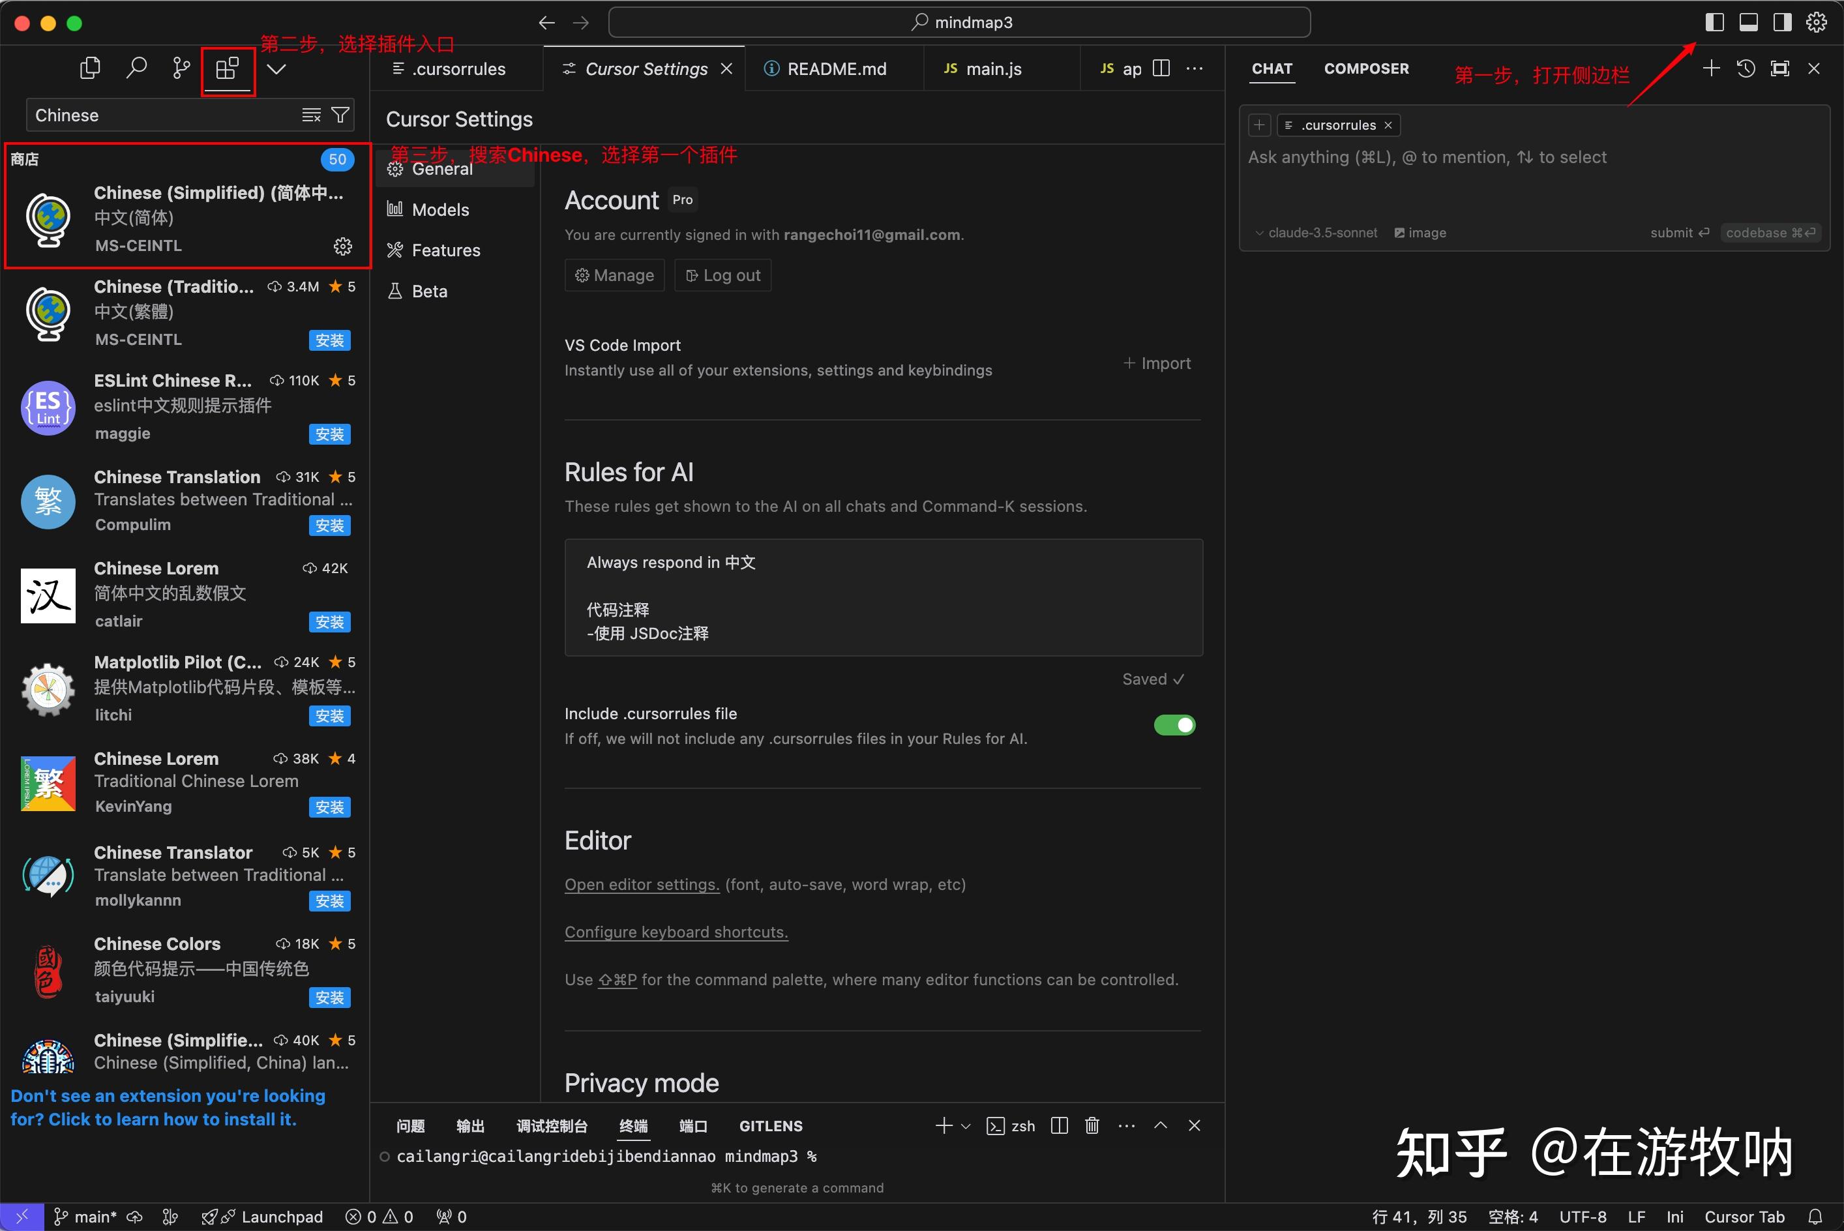Open the Explorer files icon
Image resolution: width=1844 pixels, height=1231 pixels.
click(x=90, y=68)
